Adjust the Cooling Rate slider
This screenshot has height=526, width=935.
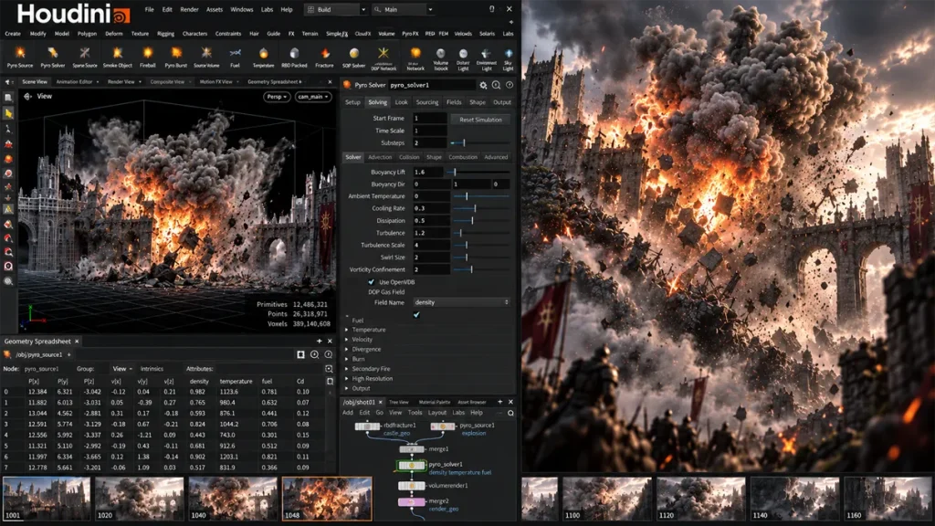click(480, 209)
